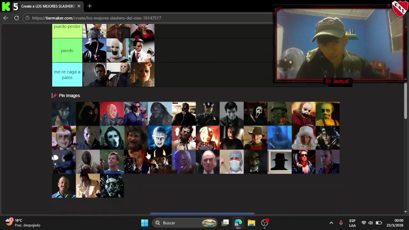Select the police officer cap image
The height and width of the screenshot is (230, 409).
208,114
